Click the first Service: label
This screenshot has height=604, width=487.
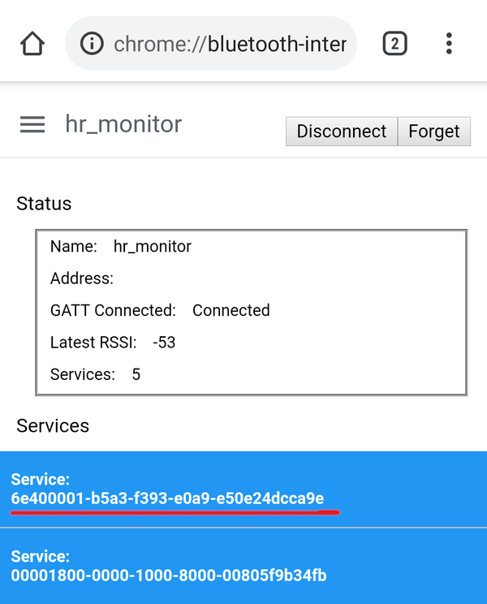(41, 479)
